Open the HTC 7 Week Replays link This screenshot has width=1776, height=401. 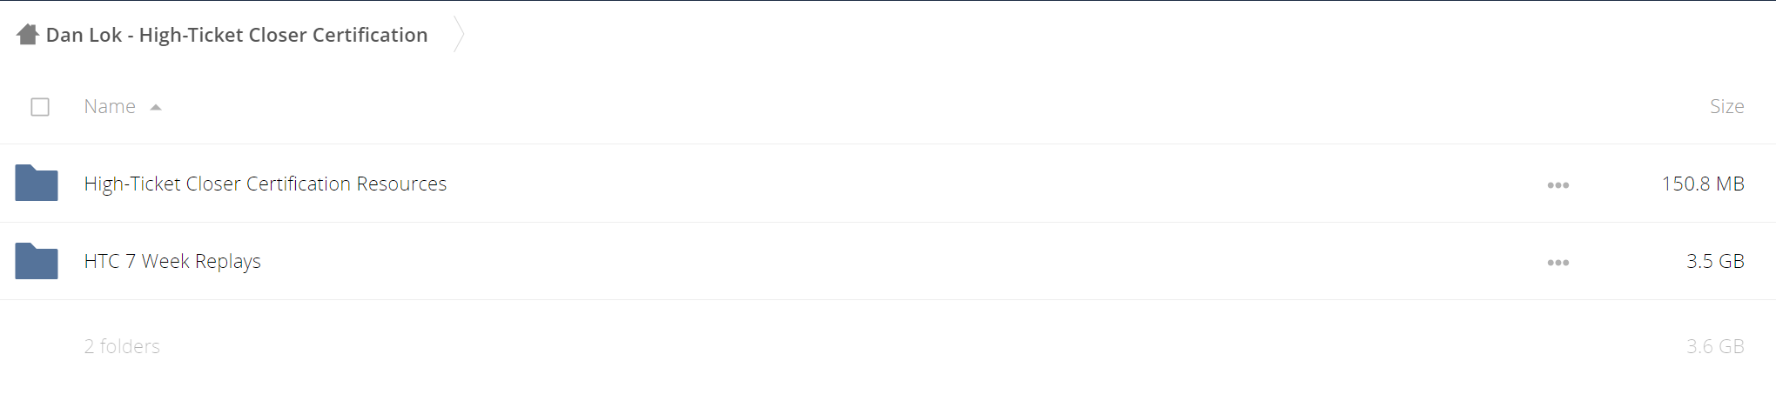tap(172, 261)
